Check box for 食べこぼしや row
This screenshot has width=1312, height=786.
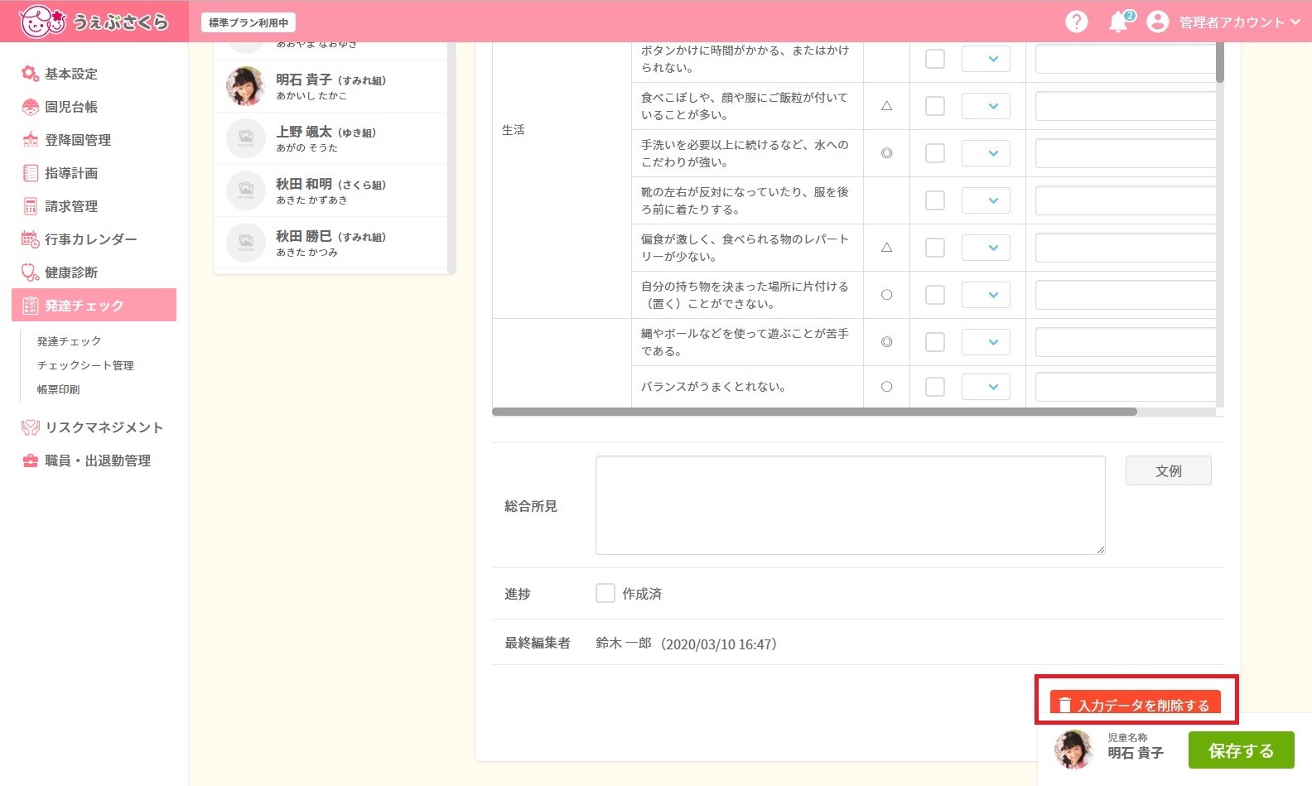[x=934, y=106]
